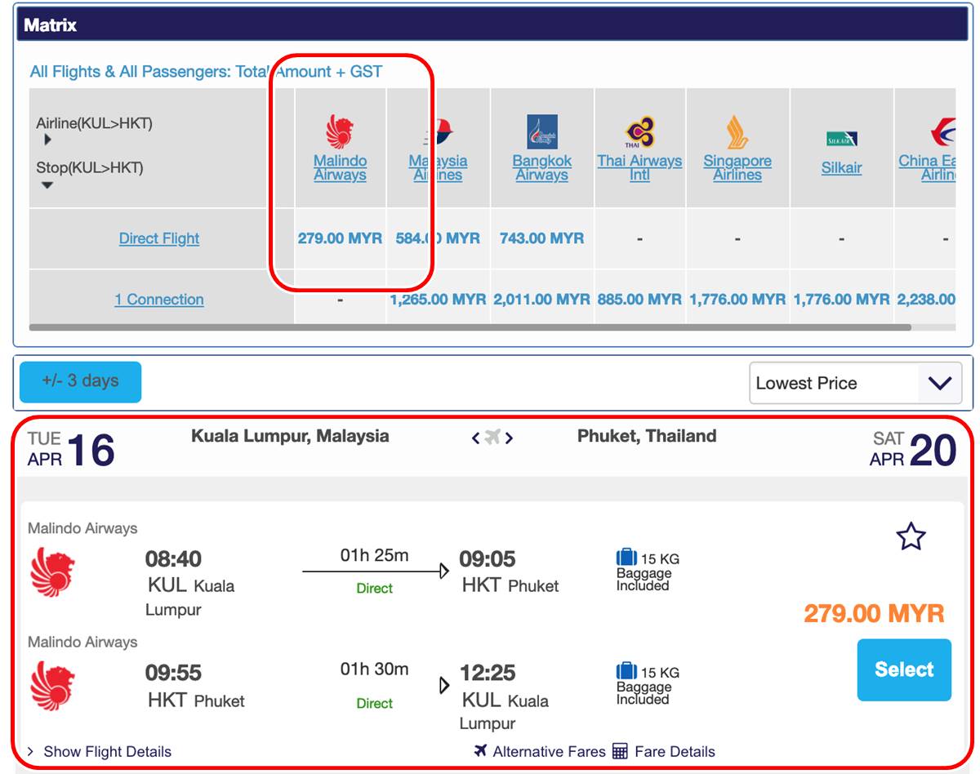This screenshot has width=980, height=774.
Task: Favorite the flight with the star icon
Action: tap(911, 536)
